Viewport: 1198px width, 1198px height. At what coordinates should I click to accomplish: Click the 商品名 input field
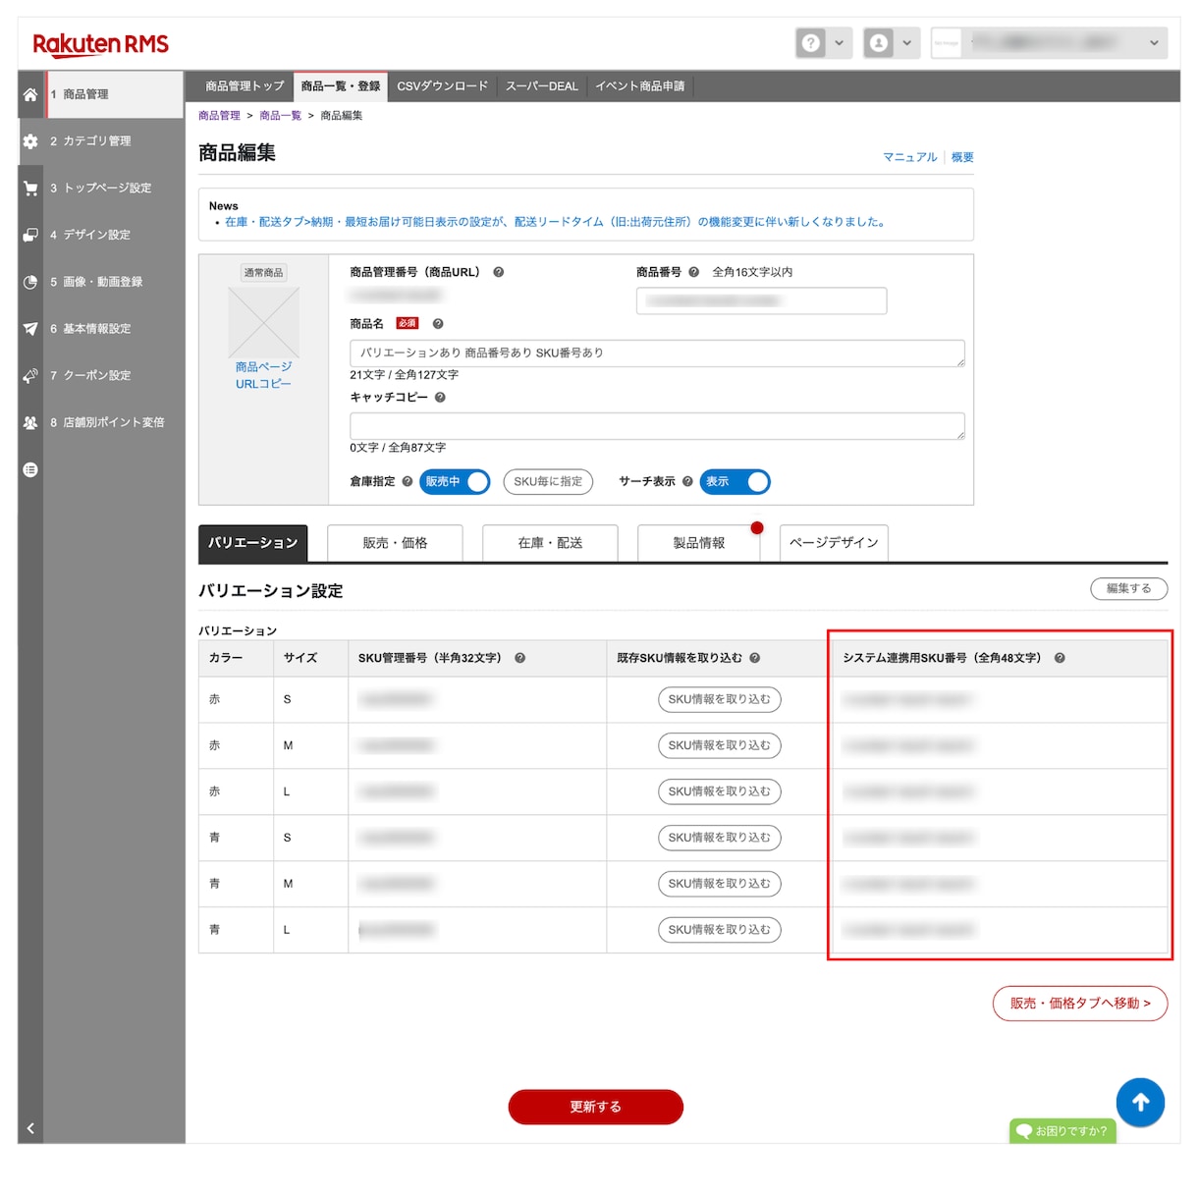[657, 354]
